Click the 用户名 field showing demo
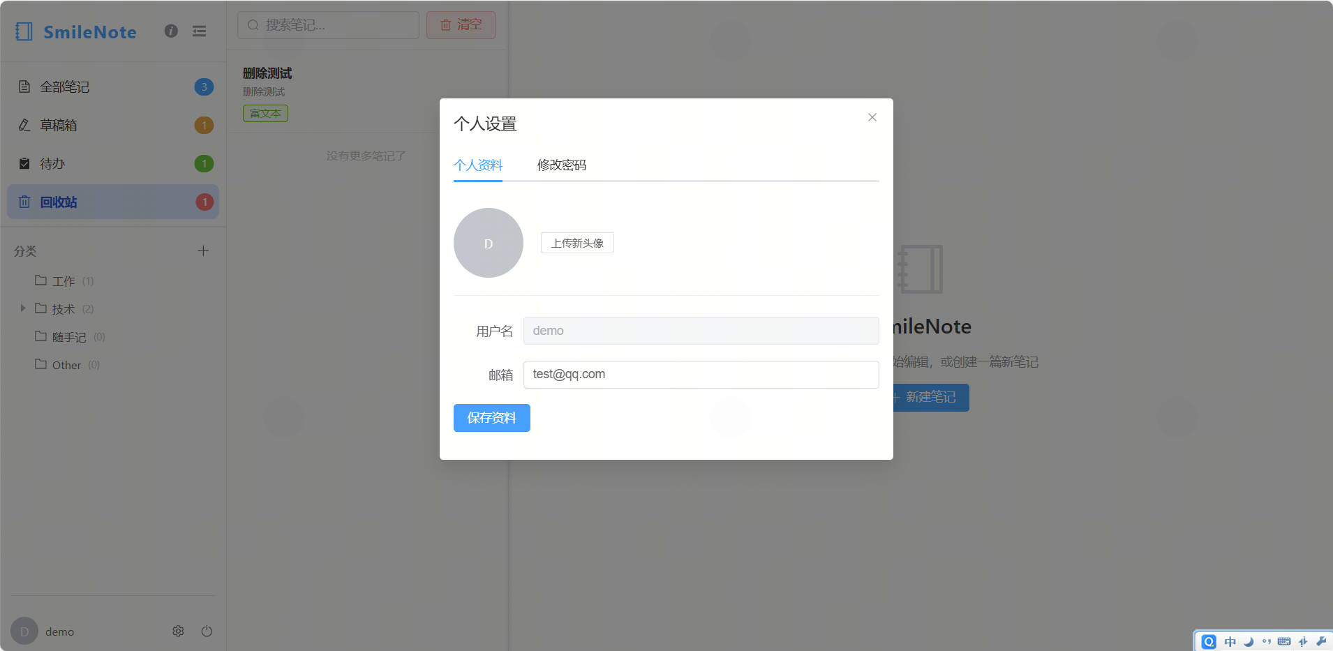This screenshot has height=651, width=1333. coord(701,331)
